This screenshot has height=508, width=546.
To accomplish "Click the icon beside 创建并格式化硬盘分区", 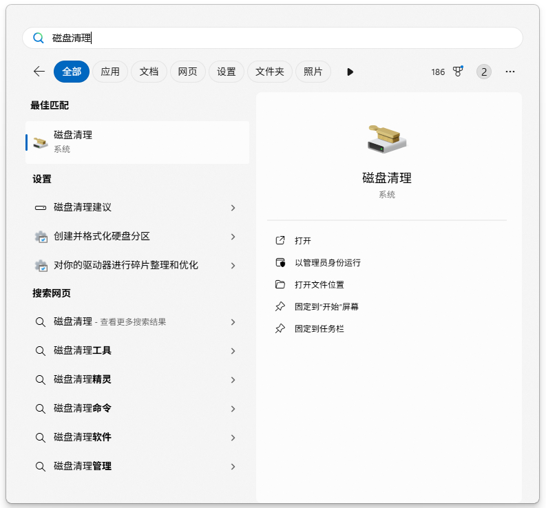I will coord(41,237).
